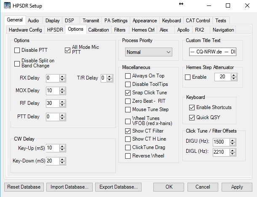
Task: Click the HPSDR Setup title bar app icon
Action: click(7, 5)
